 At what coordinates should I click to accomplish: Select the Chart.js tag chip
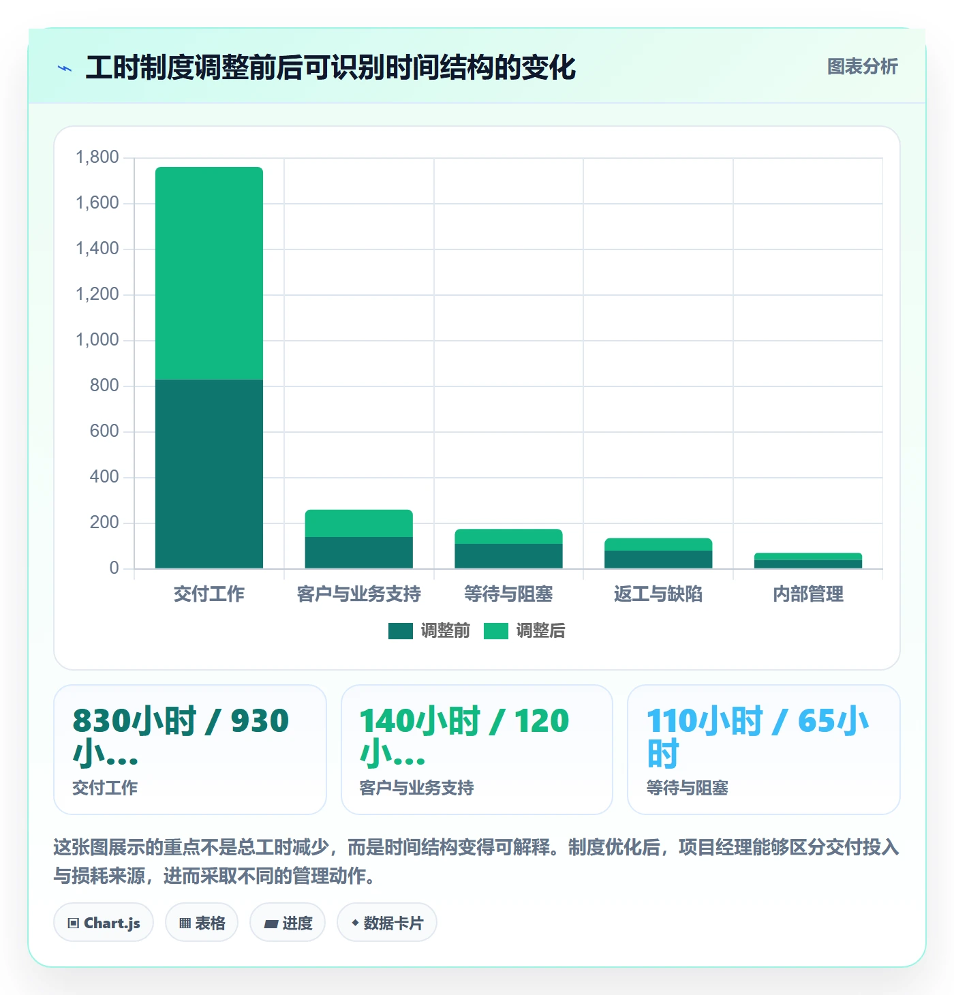(104, 923)
